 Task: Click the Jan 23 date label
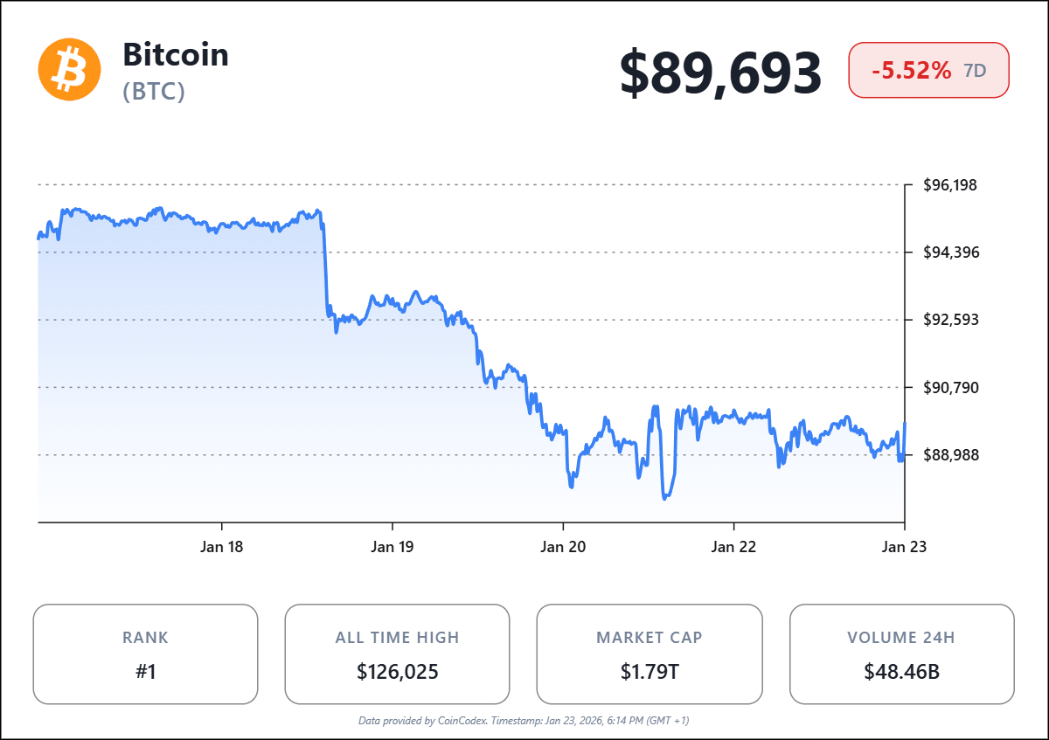click(x=904, y=548)
